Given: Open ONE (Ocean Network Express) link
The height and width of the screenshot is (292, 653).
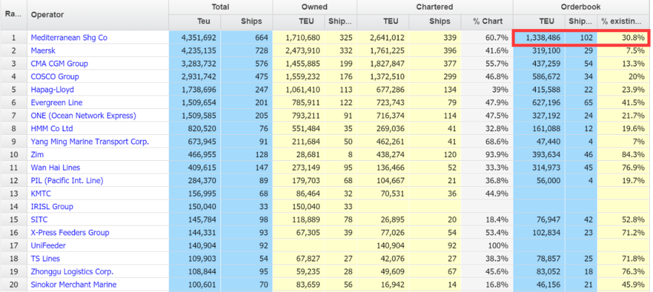Looking at the screenshot, I should (x=83, y=115).
